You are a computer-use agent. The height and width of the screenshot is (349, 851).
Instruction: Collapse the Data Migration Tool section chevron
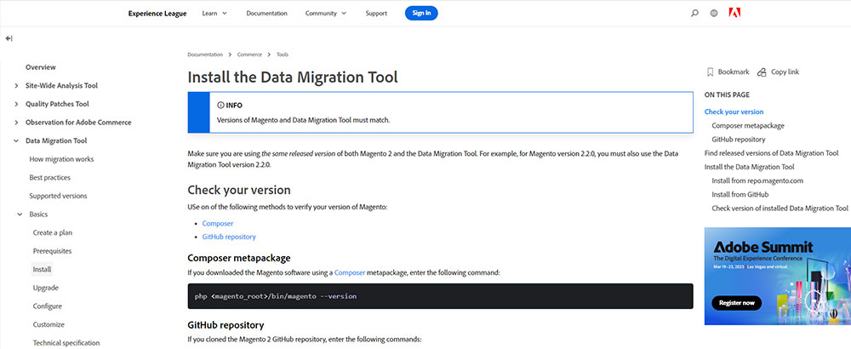(16, 141)
